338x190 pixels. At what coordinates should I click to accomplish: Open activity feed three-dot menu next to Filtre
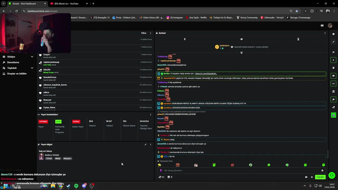tap(151, 33)
